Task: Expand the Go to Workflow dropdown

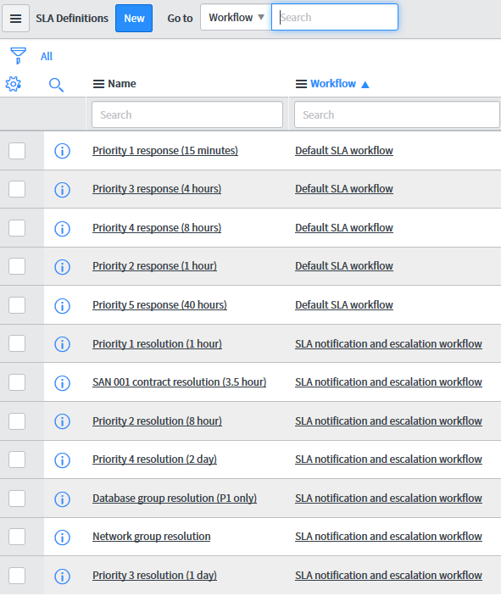Action: [x=236, y=18]
